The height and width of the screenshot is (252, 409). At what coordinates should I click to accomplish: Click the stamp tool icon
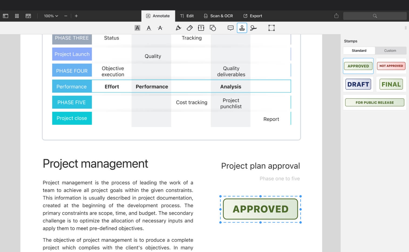[x=242, y=28]
